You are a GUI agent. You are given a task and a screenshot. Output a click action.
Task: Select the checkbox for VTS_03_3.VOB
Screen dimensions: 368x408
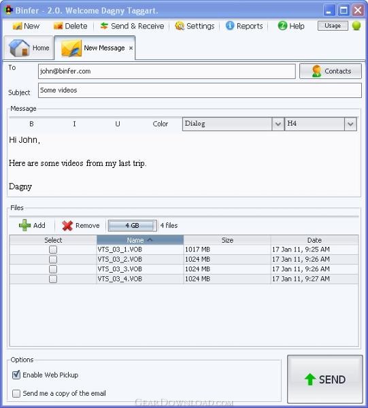point(53,269)
